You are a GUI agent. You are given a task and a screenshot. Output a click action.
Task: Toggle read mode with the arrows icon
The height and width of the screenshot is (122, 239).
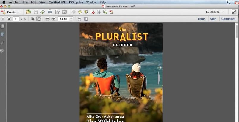(234, 12)
